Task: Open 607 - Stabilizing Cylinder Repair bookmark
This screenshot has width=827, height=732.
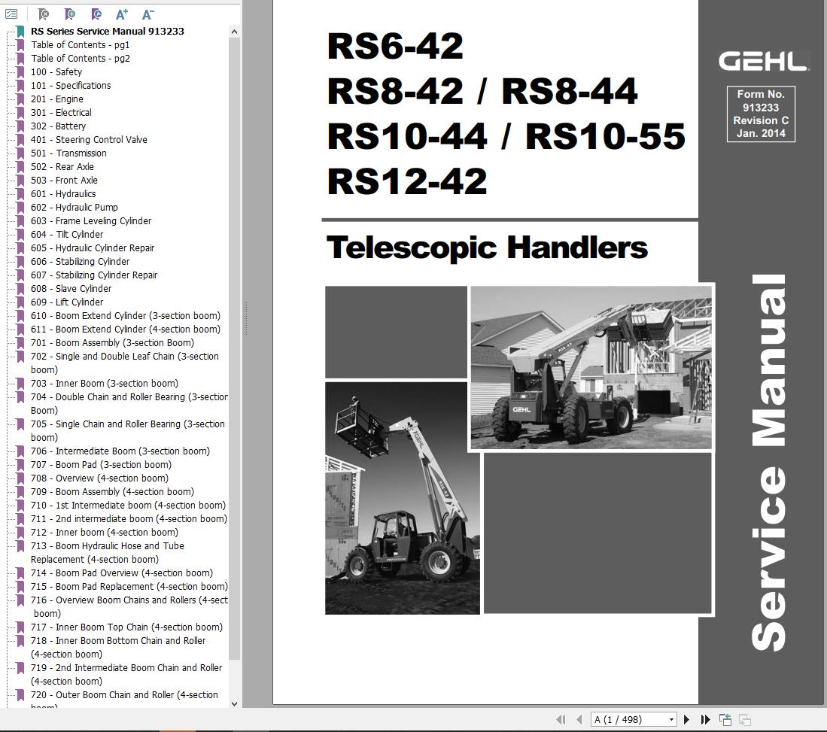Action: pos(94,275)
